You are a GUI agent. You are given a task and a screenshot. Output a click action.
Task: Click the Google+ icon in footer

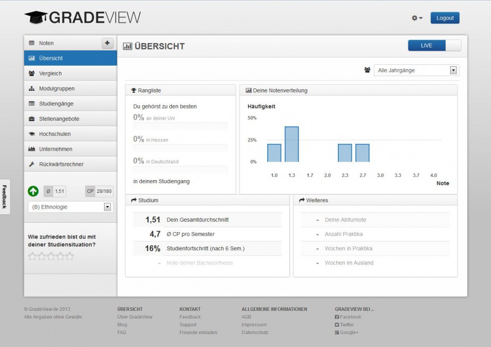coord(337,333)
